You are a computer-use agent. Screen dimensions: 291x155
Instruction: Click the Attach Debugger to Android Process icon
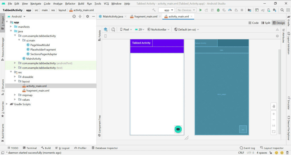click(x=236, y=10)
